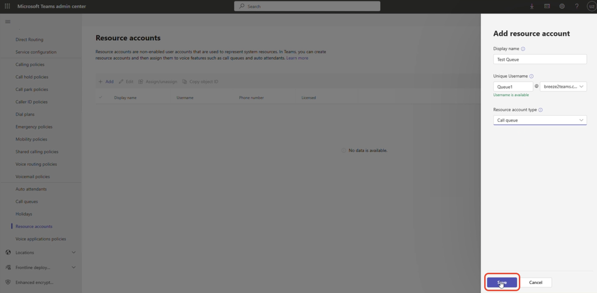Open Calling policies in sidebar
The width and height of the screenshot is (597, 293).
pos(30,65)
